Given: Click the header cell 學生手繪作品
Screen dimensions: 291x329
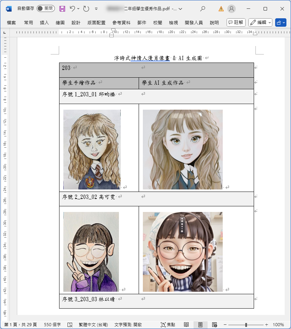Looking at the screenshot, I should [99, 83].
